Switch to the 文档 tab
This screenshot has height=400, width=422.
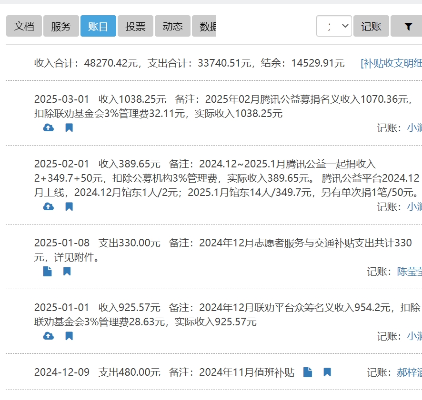point(24,26)
